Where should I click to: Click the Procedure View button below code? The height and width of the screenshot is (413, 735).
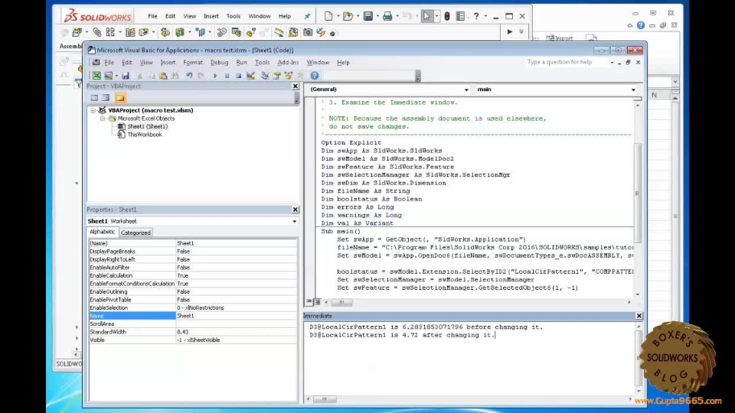pos(309,302)
